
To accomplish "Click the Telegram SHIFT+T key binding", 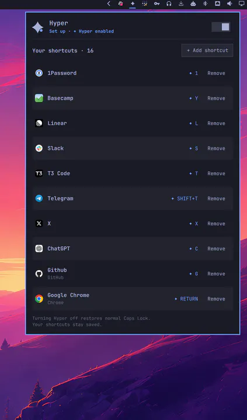I will point(185,198).
